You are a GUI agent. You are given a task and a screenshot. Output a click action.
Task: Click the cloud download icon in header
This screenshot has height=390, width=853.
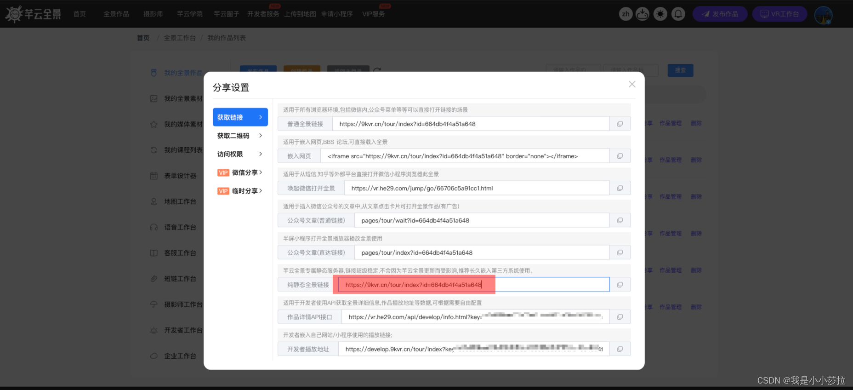pyautogui.click(x=643, y=14)
